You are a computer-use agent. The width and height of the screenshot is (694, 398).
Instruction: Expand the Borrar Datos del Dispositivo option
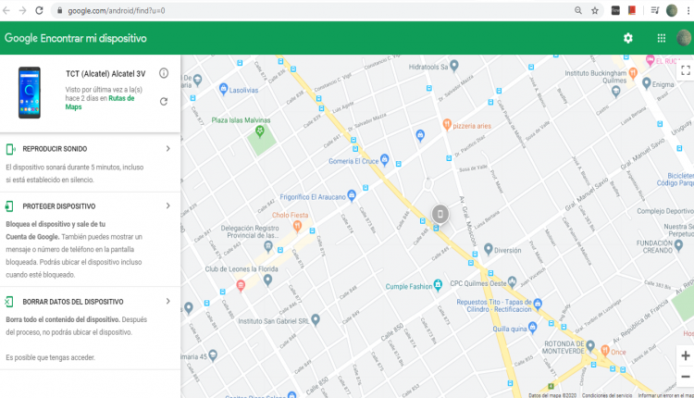tap(167, 302)
